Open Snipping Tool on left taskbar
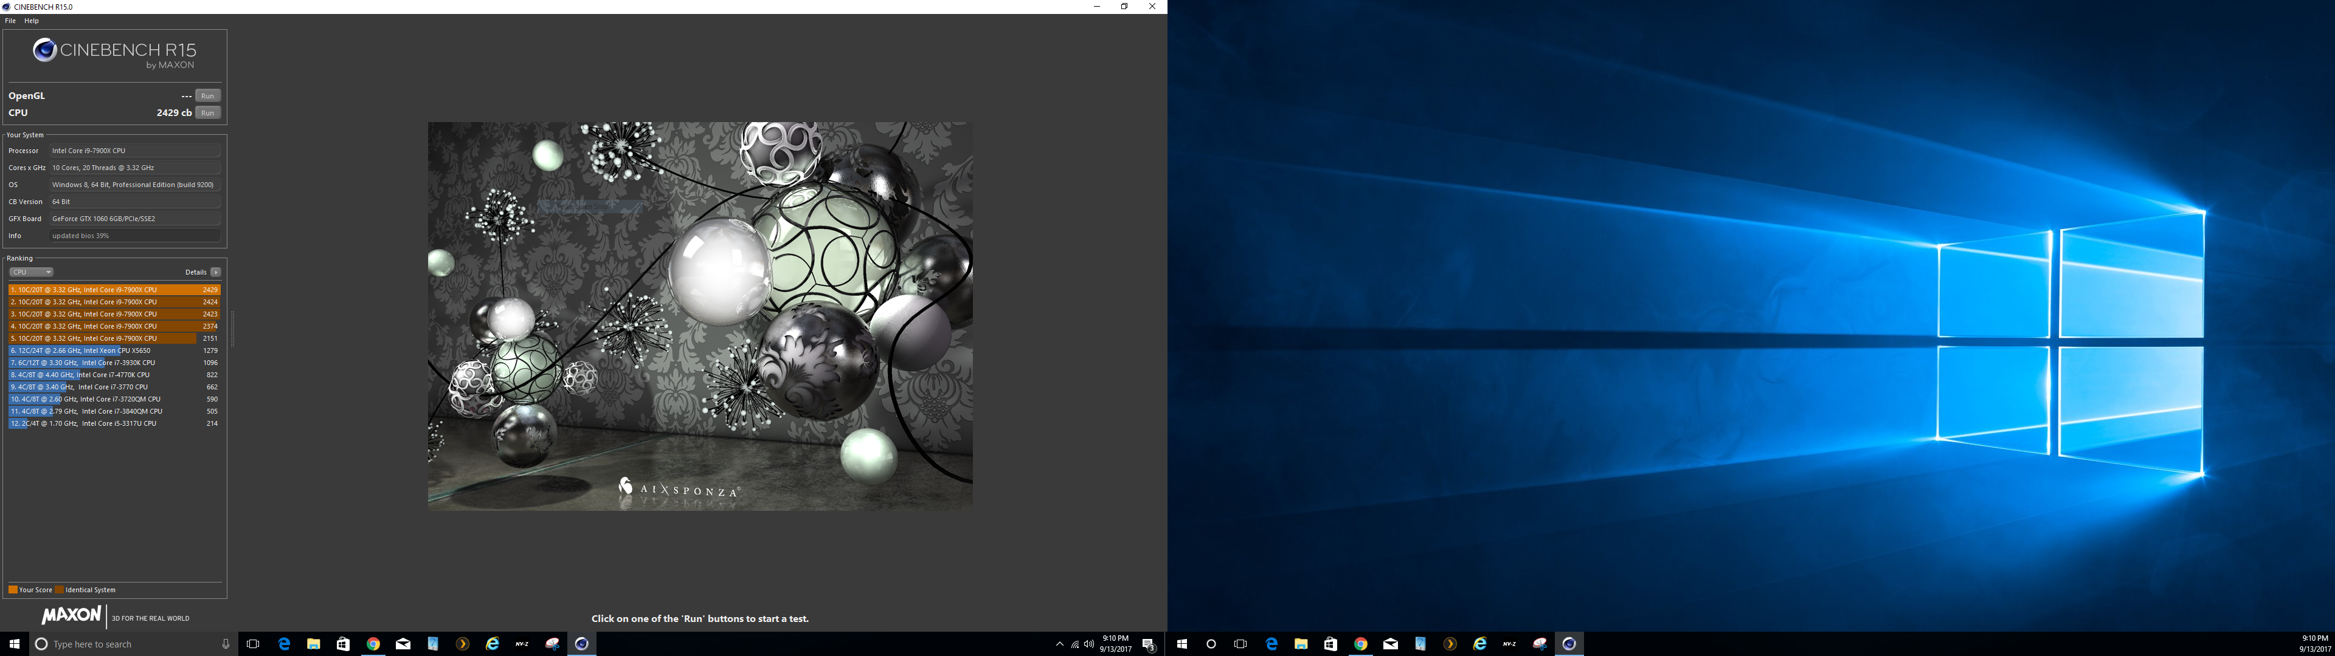Image resolution: width=2335 pixels, height=656 pixels. (552, 644)
